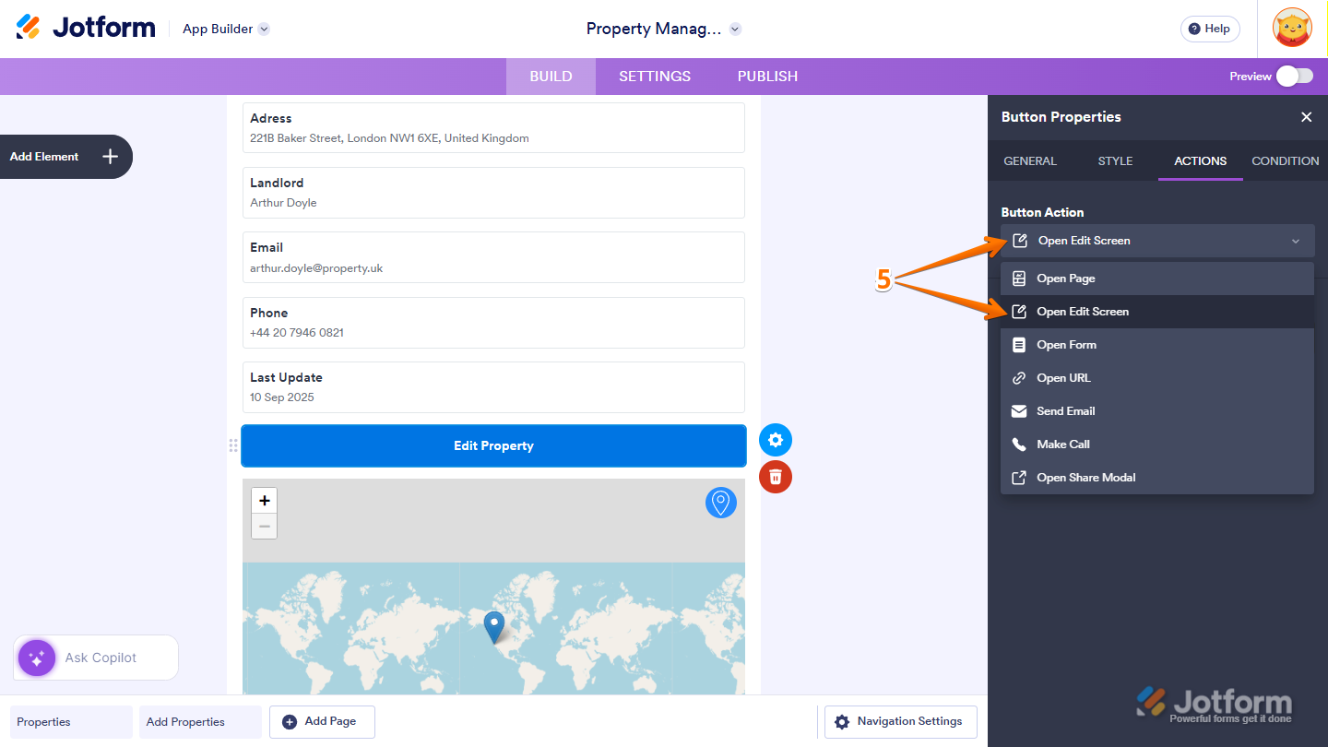This screenshot has width=1328, height=747.
Task: Open Navigation Settings
Action: (x=899, y=721)
